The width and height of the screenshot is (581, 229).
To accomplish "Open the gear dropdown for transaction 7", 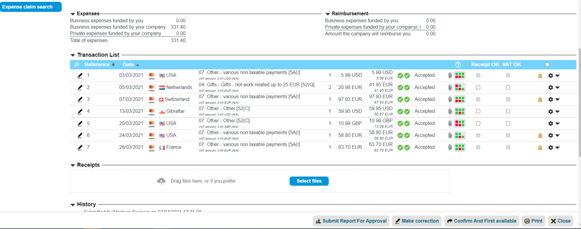I will tap(554, 147).
